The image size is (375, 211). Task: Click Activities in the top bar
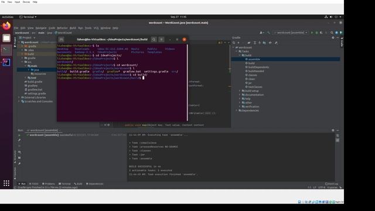[x=8, y=17]
